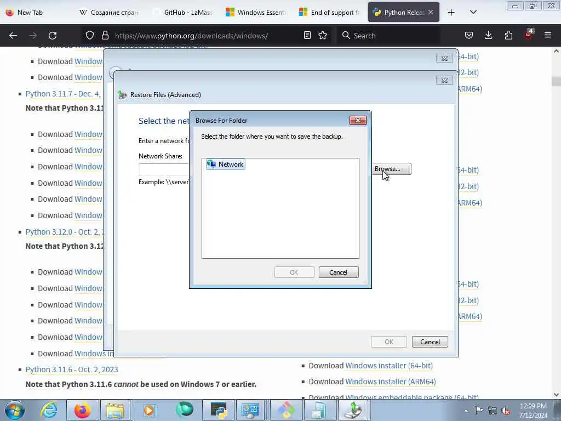This screenshot has height=421, width=561.
Task: Open the network tray icon
Action: click(493, 410)
